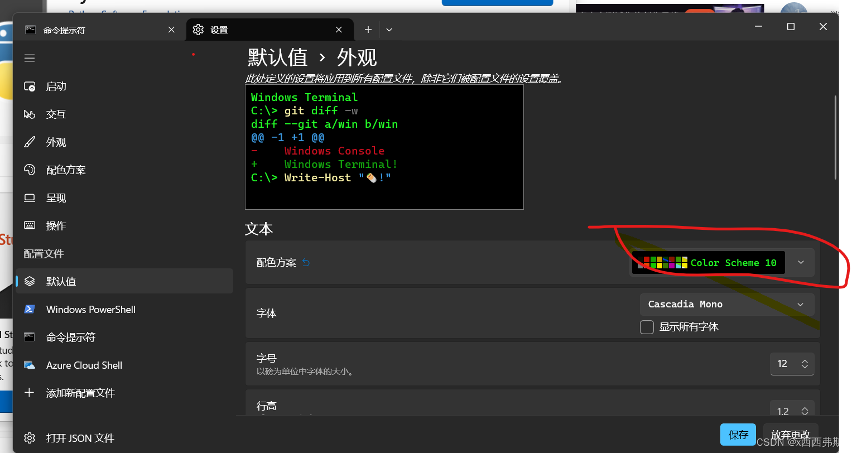The image size is (852, 453).
Task: Select the Windows PowerShell profile
Action: [124, 310]
